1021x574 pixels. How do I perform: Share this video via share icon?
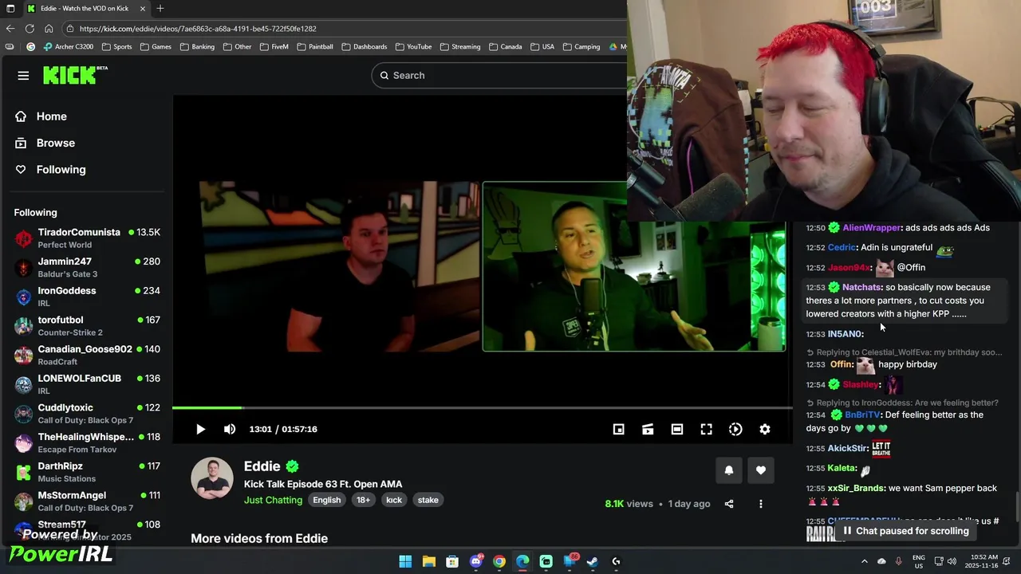pos(729,504)
